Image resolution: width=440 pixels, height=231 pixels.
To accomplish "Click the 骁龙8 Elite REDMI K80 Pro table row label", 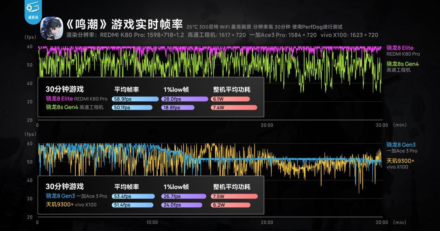I will pyautogui.click(x=77, y=99).
